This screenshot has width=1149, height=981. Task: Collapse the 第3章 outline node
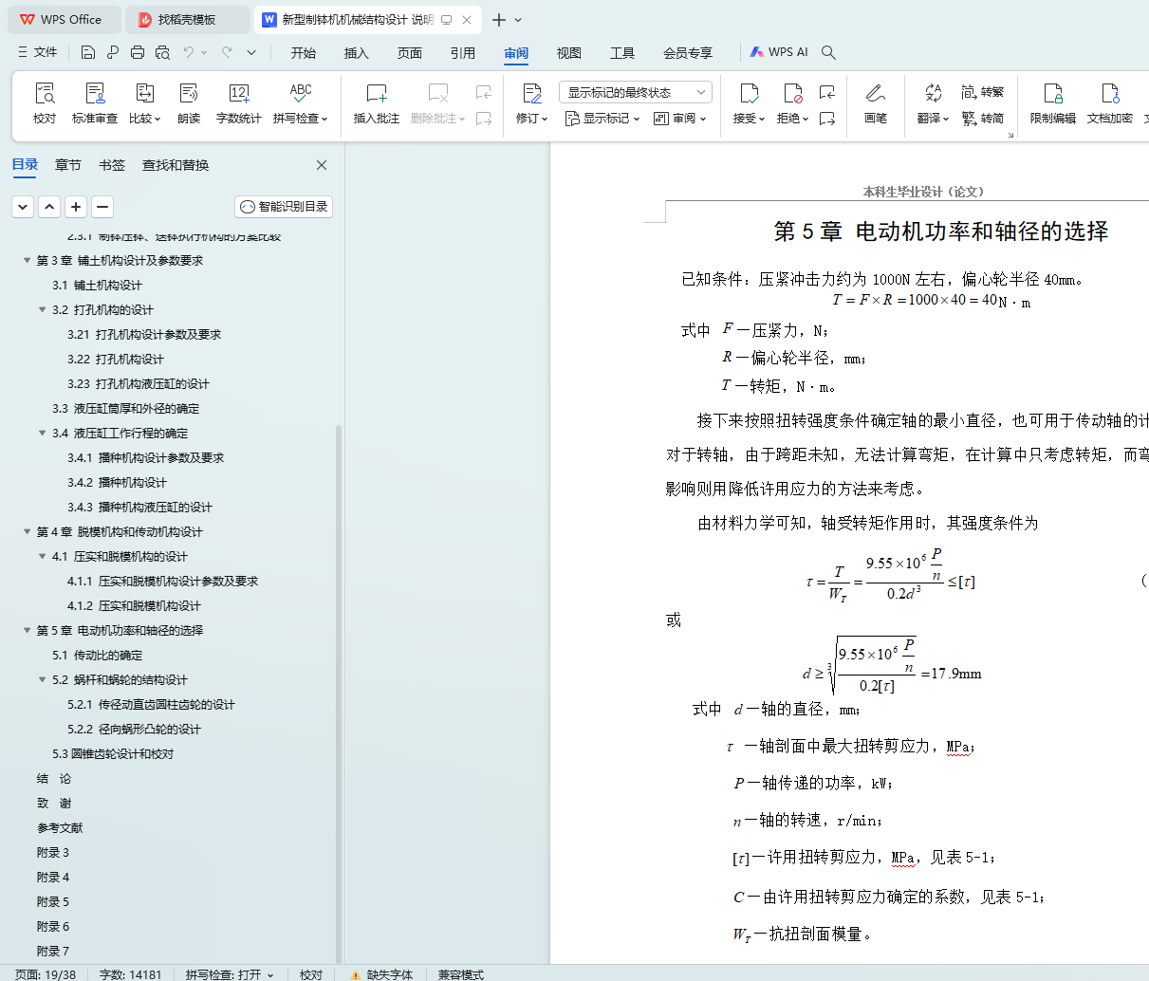pyautogui.click(x=28, y=260)
